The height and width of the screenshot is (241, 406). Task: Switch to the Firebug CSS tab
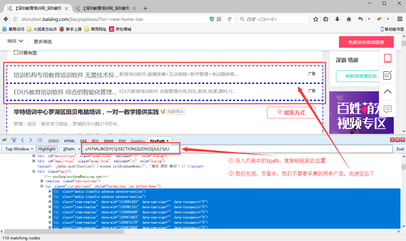click(x=84, y=141)
